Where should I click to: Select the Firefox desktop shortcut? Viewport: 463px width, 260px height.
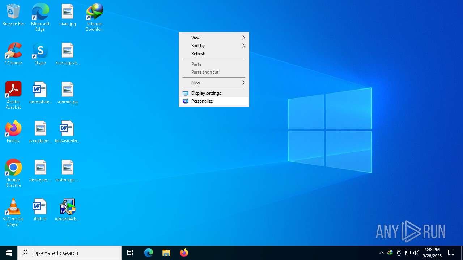click(13, 132)
